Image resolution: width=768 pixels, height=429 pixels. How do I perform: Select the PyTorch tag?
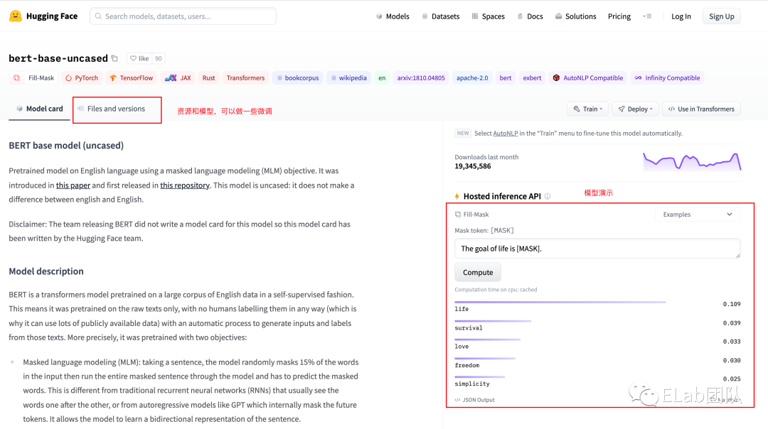[82, 78]
